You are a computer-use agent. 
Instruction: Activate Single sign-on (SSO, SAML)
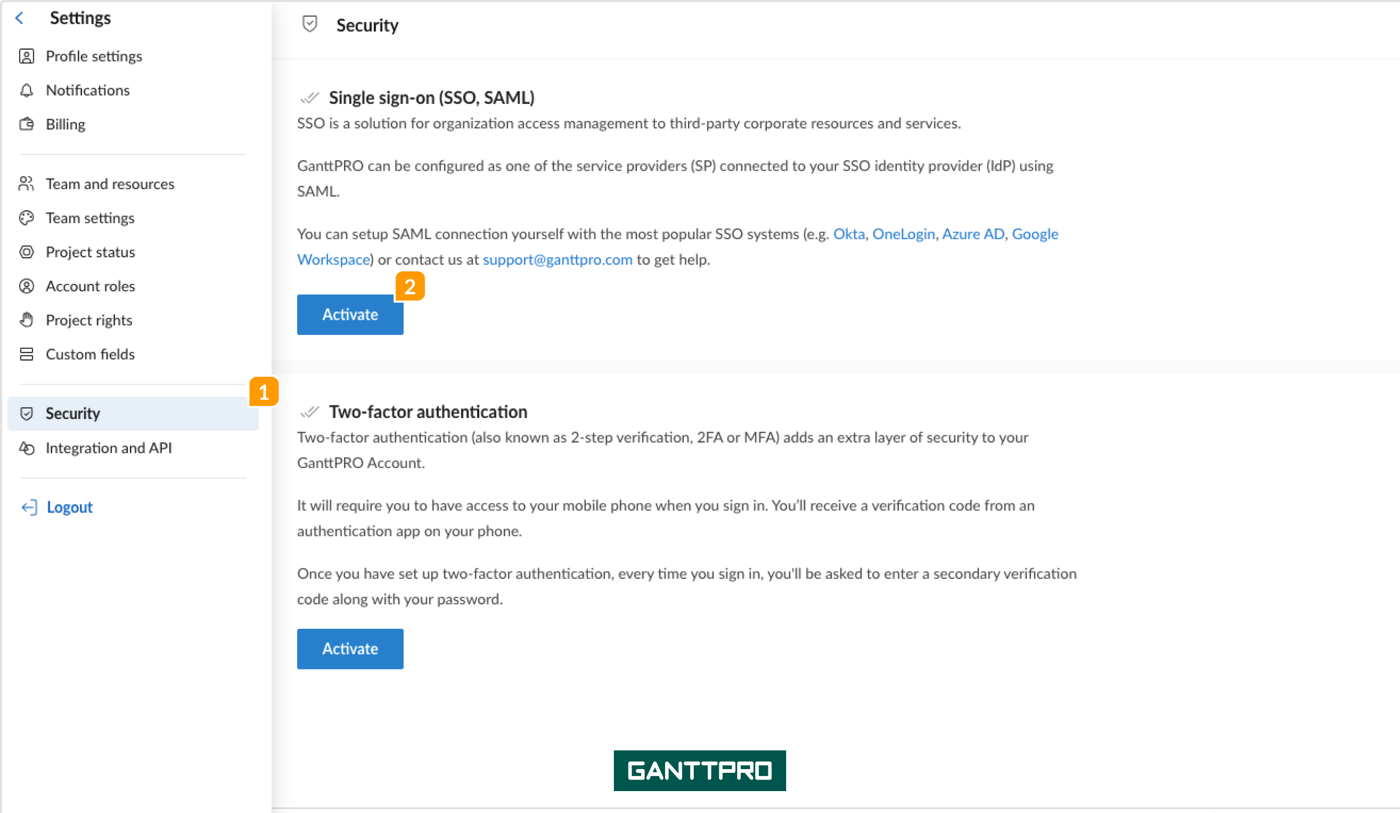pyautogui.click(x=350, y=314)
